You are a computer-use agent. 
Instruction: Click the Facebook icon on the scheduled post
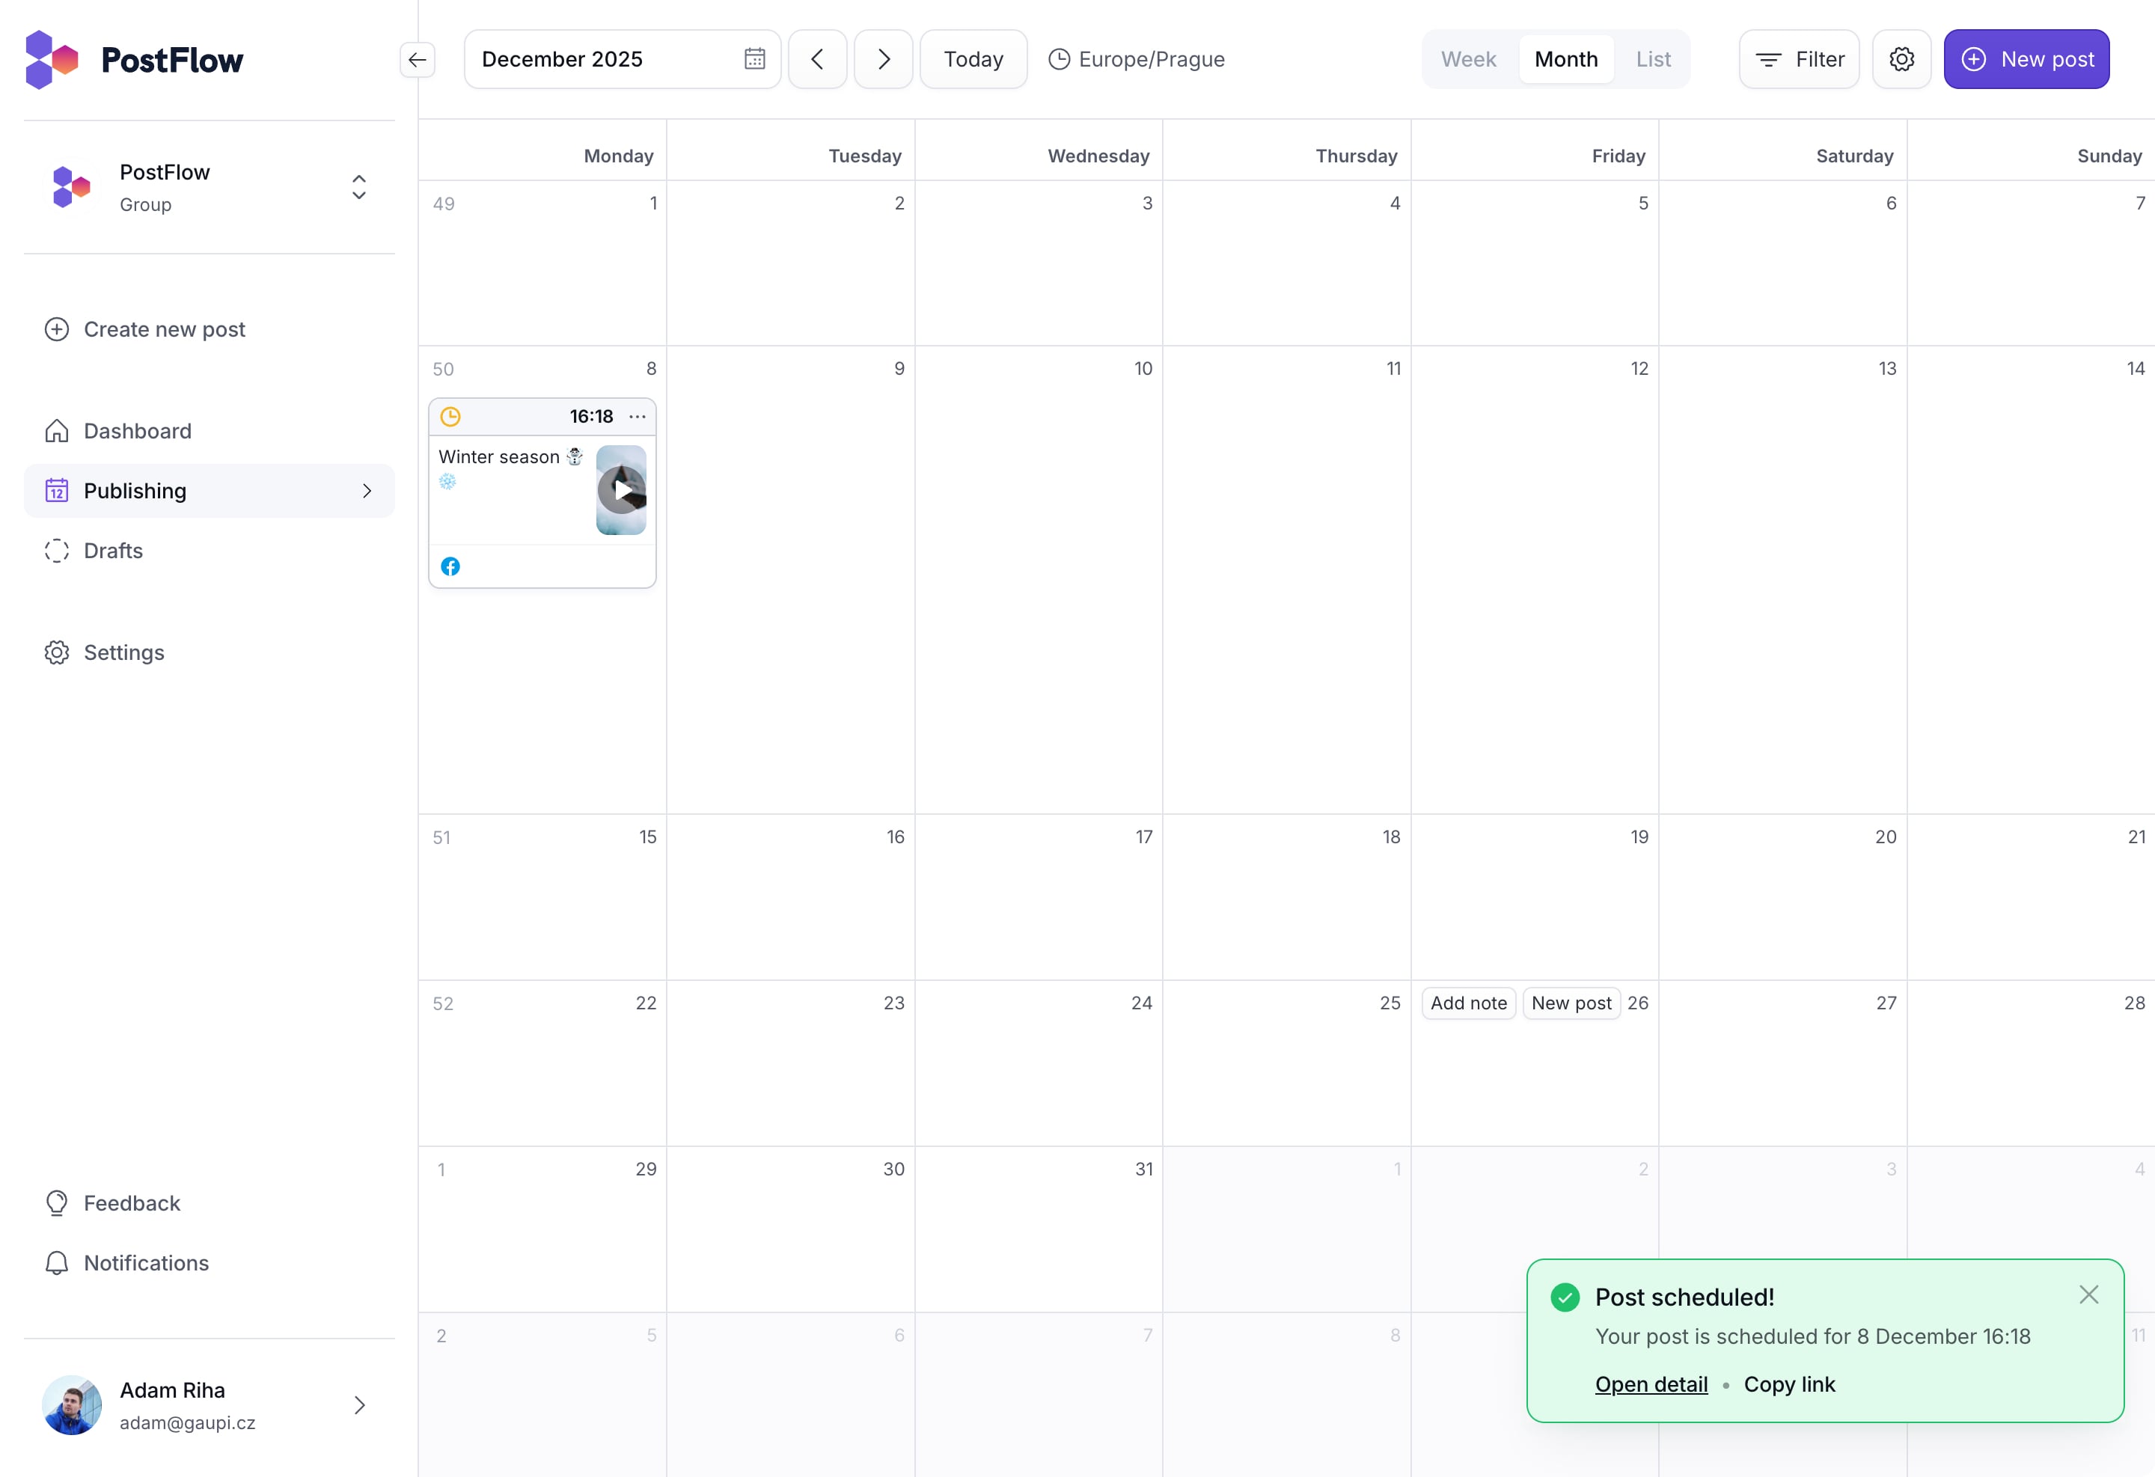(450, 566)
